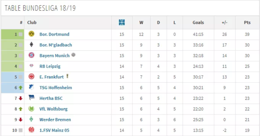Click the Borussia Dortmund club crest
Image resolution: width=260 pixels, height=136 pixels.
click(x=31, y=34)
